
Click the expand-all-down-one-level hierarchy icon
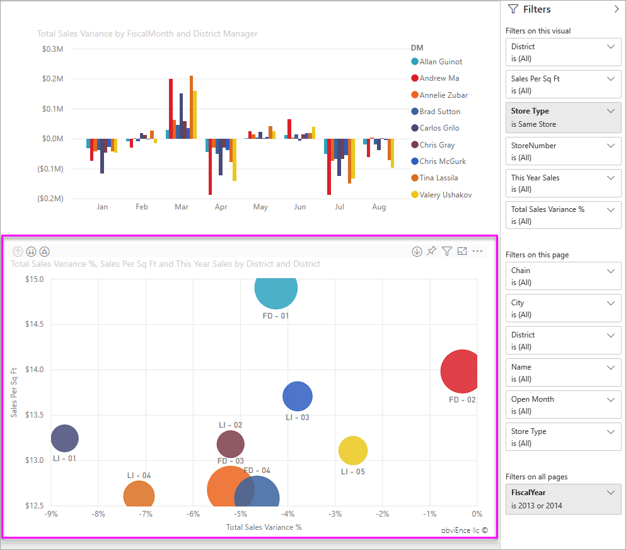(x=44, y=251)
